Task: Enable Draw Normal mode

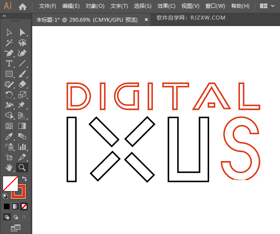Action: 7,217
